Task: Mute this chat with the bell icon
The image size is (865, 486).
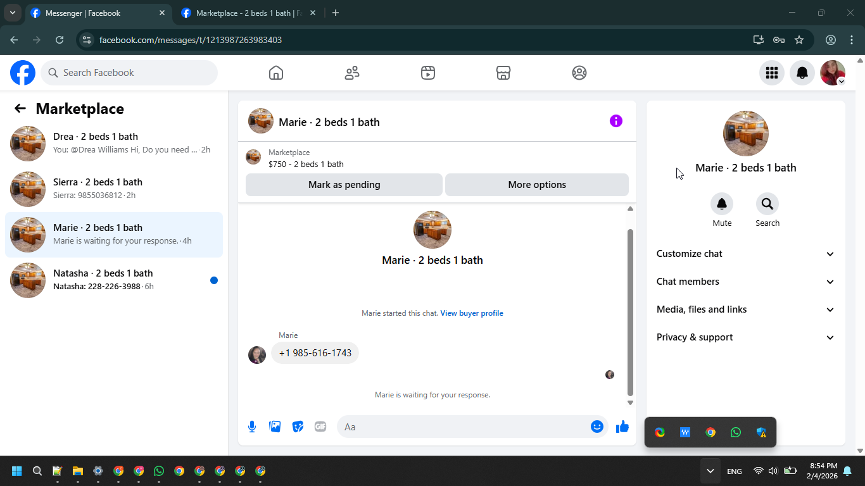Action: [722, 204]
